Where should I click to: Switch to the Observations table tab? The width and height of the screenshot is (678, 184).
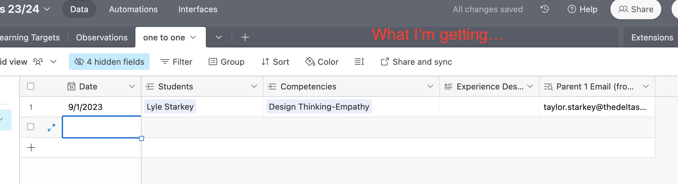coord(102,38)
